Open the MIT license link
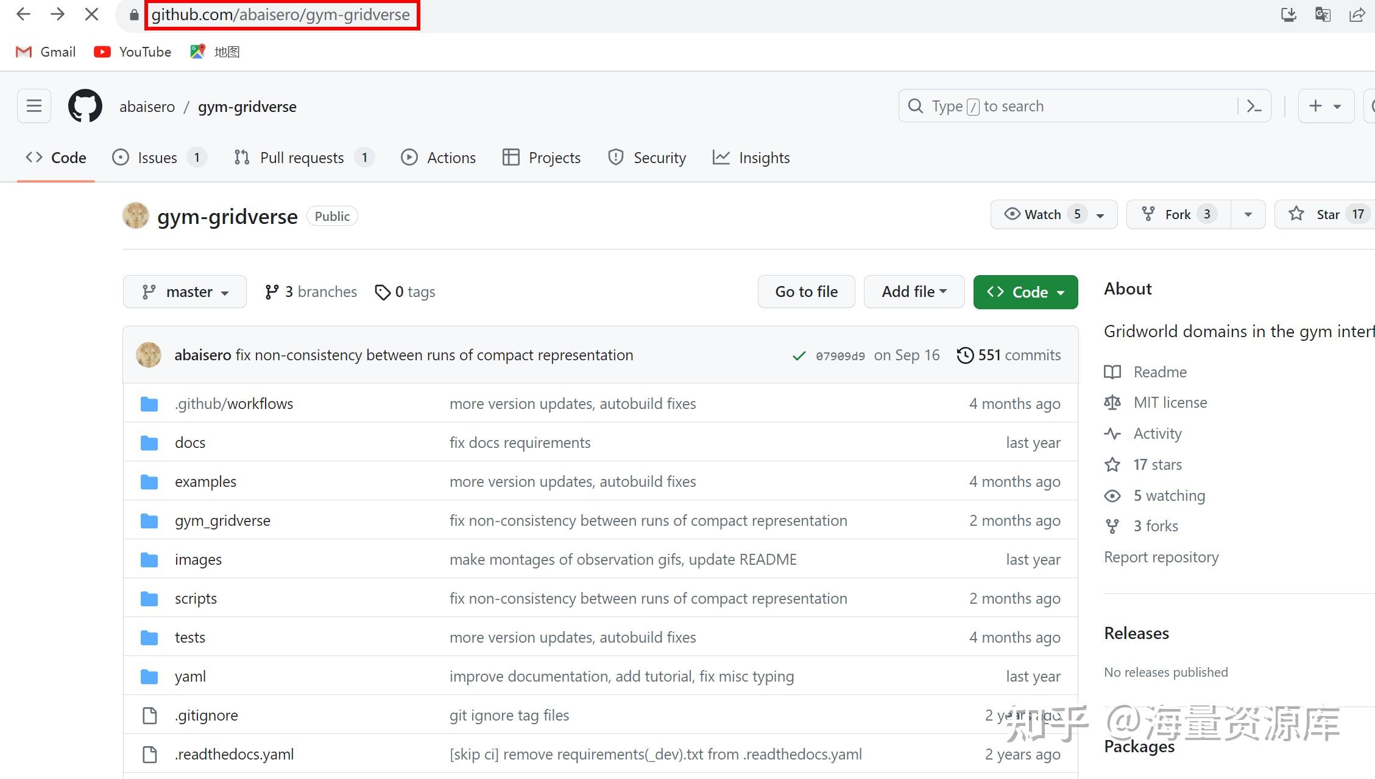Viewport: 1375px width, 779px height. coord(1170,402)
